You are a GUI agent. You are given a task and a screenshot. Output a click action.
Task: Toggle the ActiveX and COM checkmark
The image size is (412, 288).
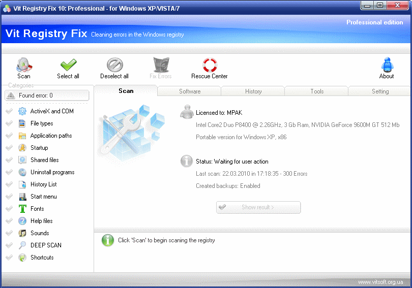point(9,111)
